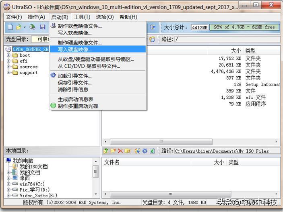283x212 pixels.
Task: Click the 桌面 desktop icon
Action: 15,178
